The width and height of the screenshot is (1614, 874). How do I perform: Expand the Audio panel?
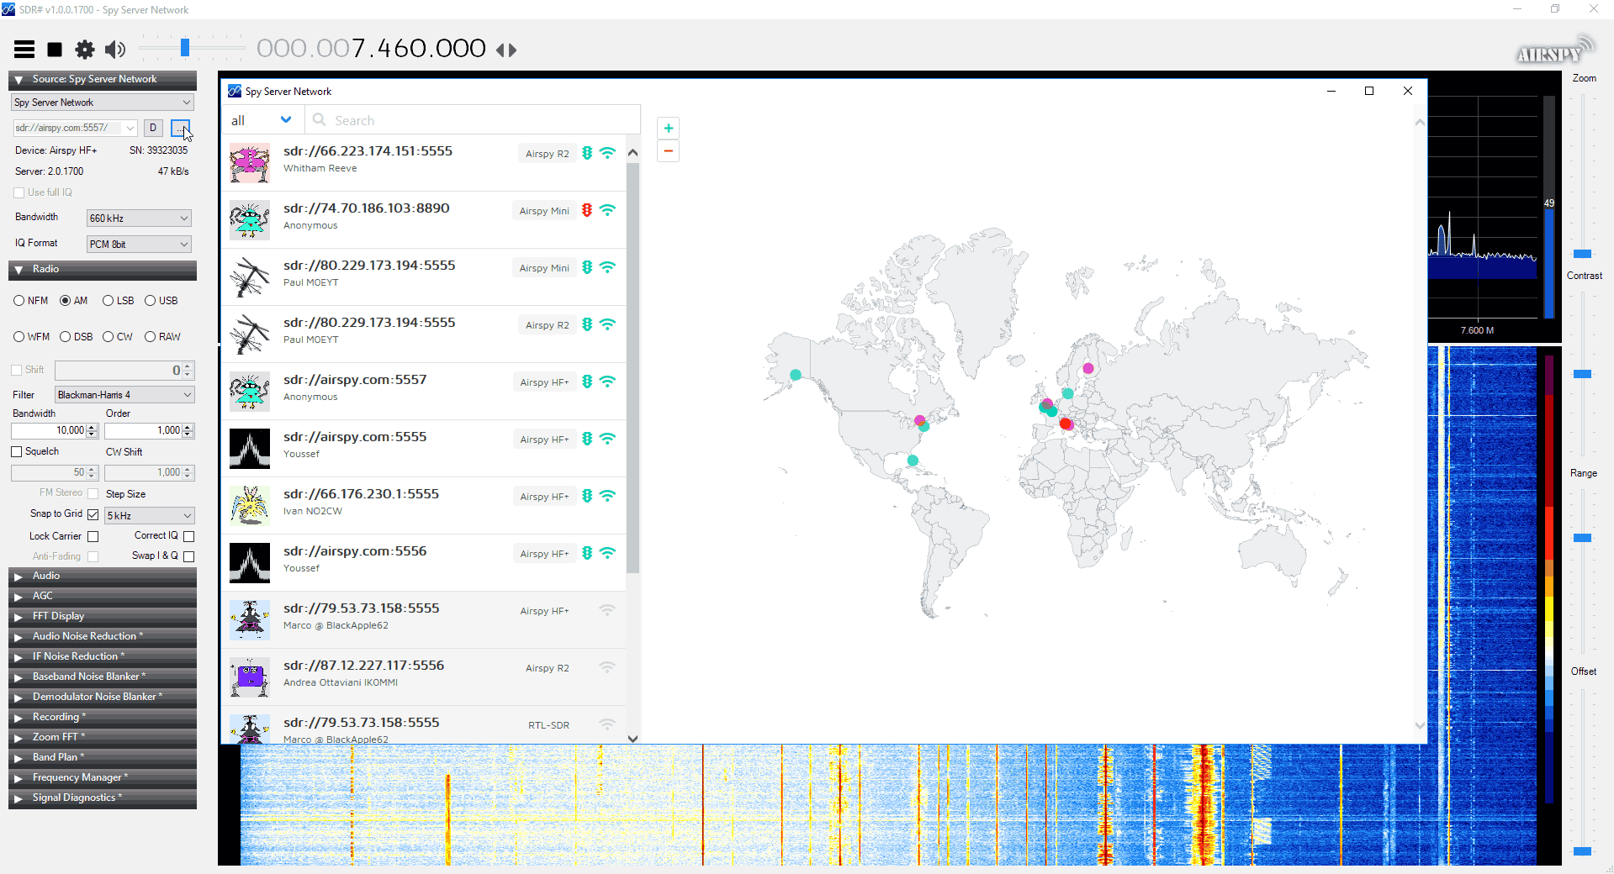click(103, 577)
